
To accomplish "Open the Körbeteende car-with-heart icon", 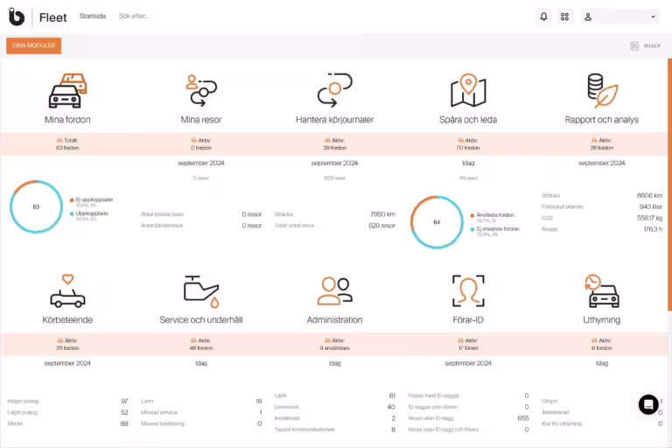I will coord(67,291).
